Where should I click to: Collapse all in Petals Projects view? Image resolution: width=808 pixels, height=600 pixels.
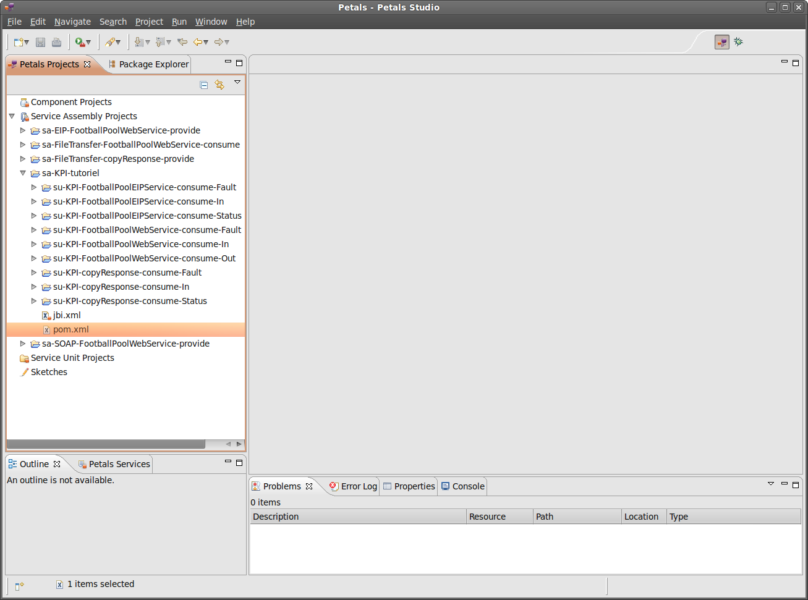[x=204, y=85]
